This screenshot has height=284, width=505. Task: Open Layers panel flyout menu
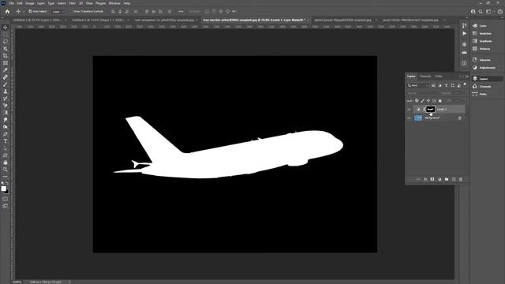tap(466, 77)
